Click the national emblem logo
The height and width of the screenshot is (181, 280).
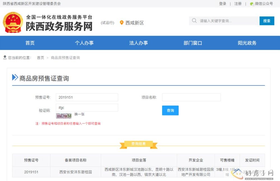point(13,22)
